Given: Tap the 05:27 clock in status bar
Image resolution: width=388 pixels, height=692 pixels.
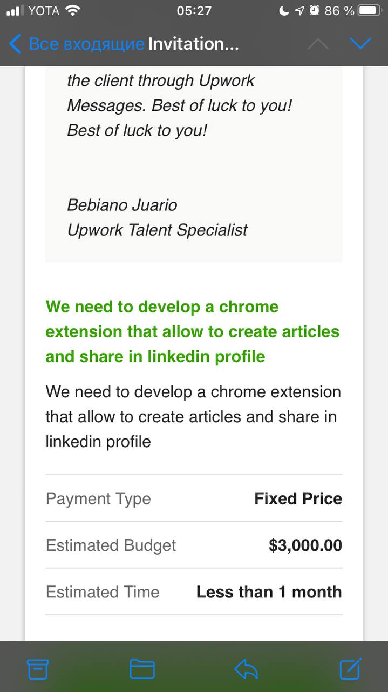Looking at the screenshot, I should (x=194, y=10).
